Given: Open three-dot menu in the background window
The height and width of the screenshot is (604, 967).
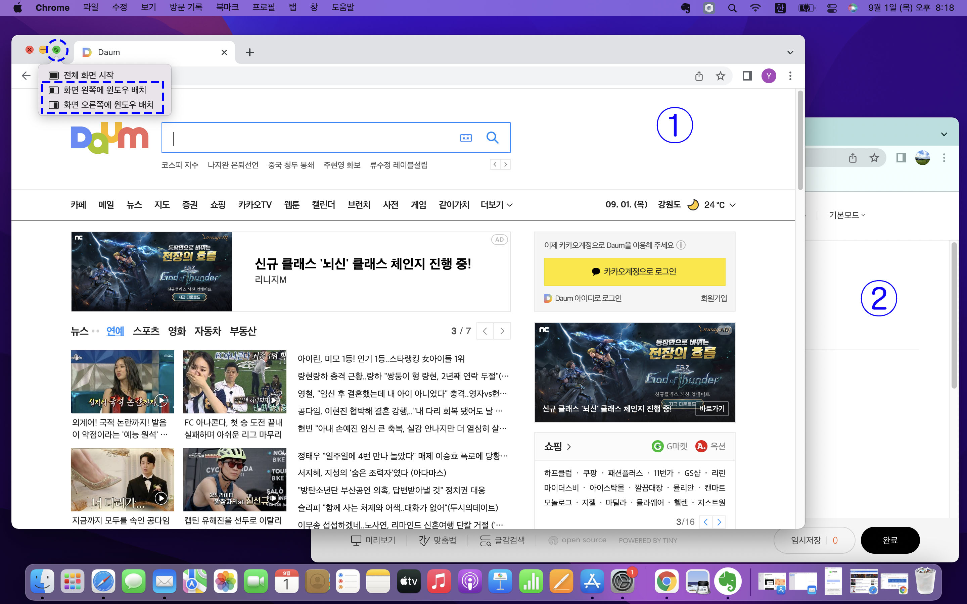Looking at the screenshot, I should (x=944, y=158).
